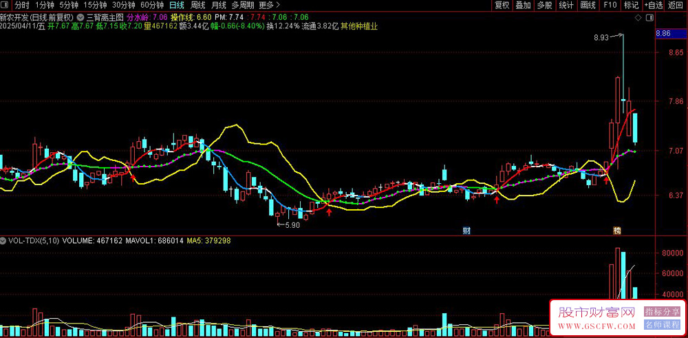Open the F10 company info
Image resolution: width=688 pixels, height=338 pixels.
click(610, 6)
